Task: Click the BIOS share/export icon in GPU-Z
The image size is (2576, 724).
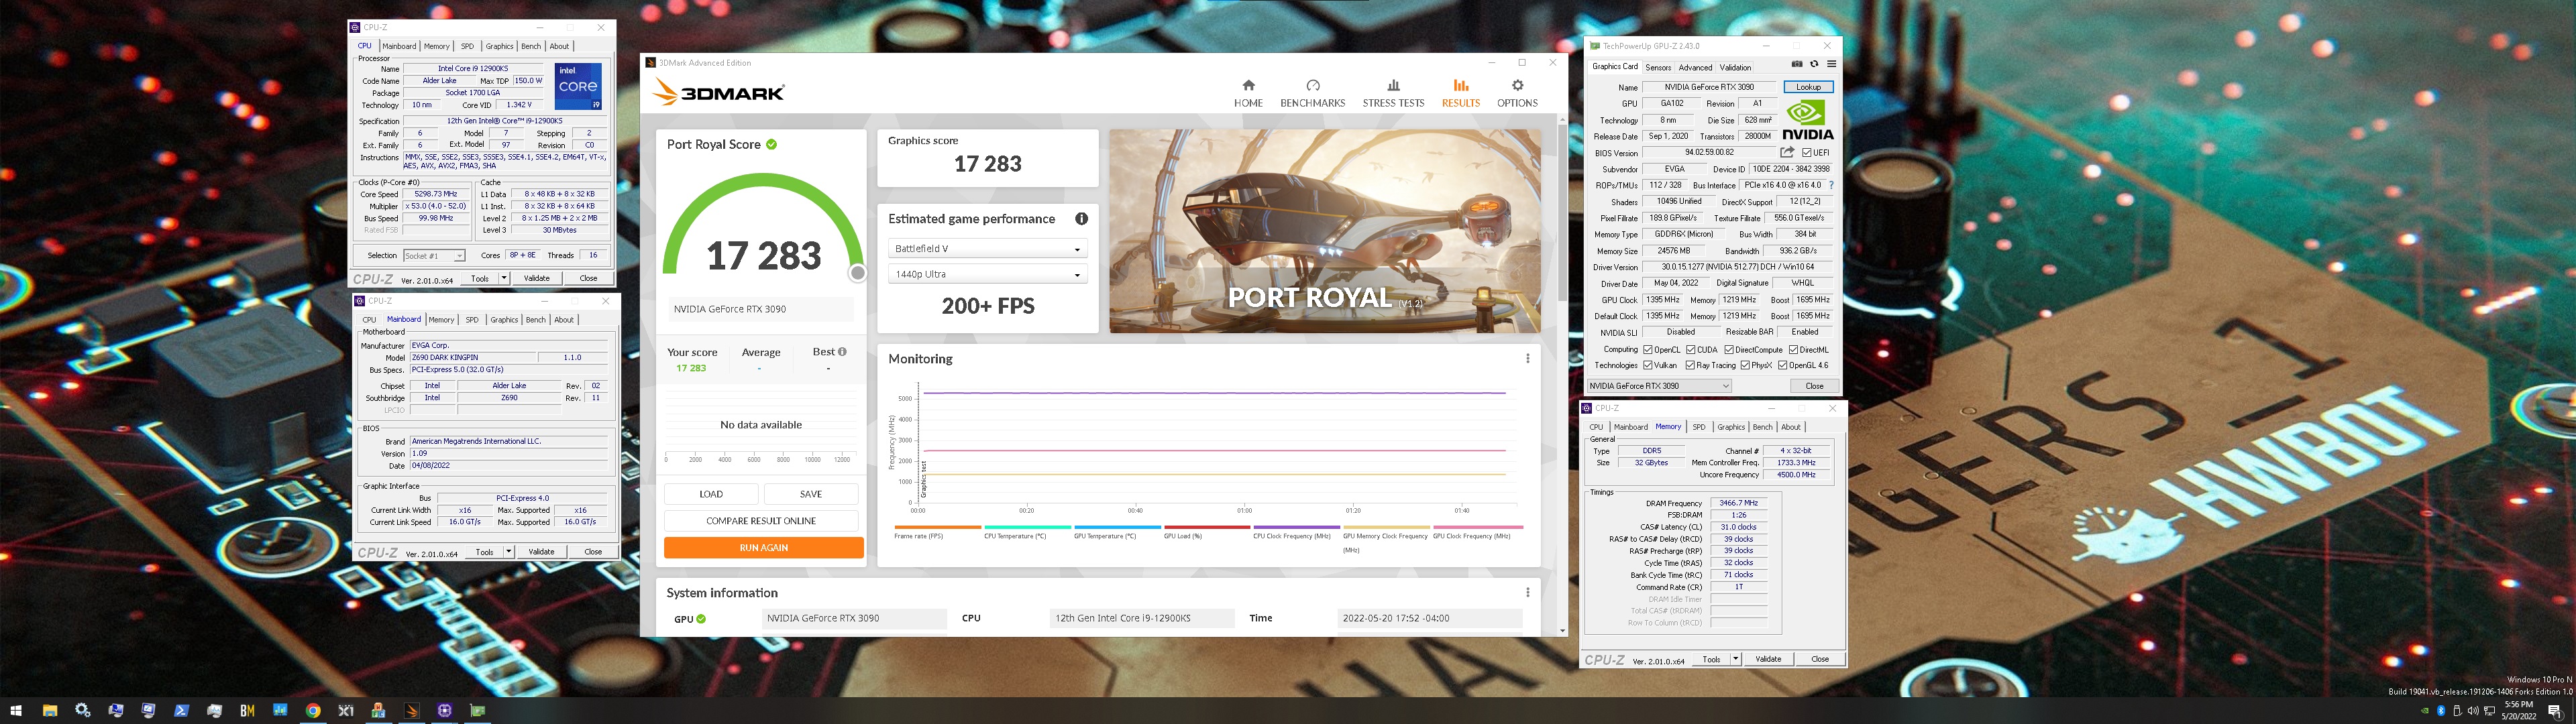Action: point(1788,152)
